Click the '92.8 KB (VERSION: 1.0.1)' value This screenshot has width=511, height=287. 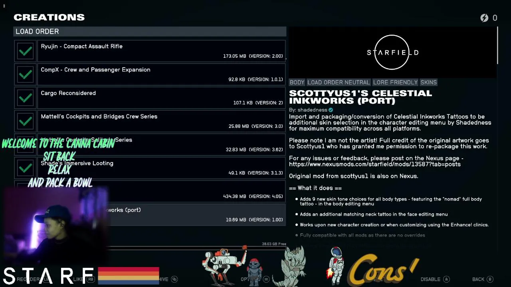[255, 80]
